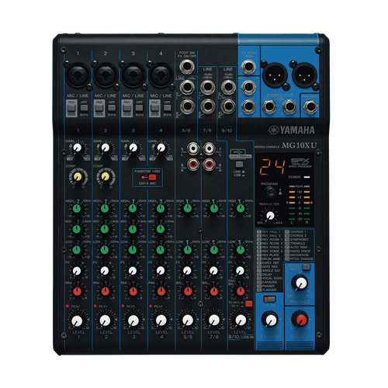Click the PHONES headphone jack
Image resolution: width=388 pixels, height=388 pixels.
[x=310, y=107]
